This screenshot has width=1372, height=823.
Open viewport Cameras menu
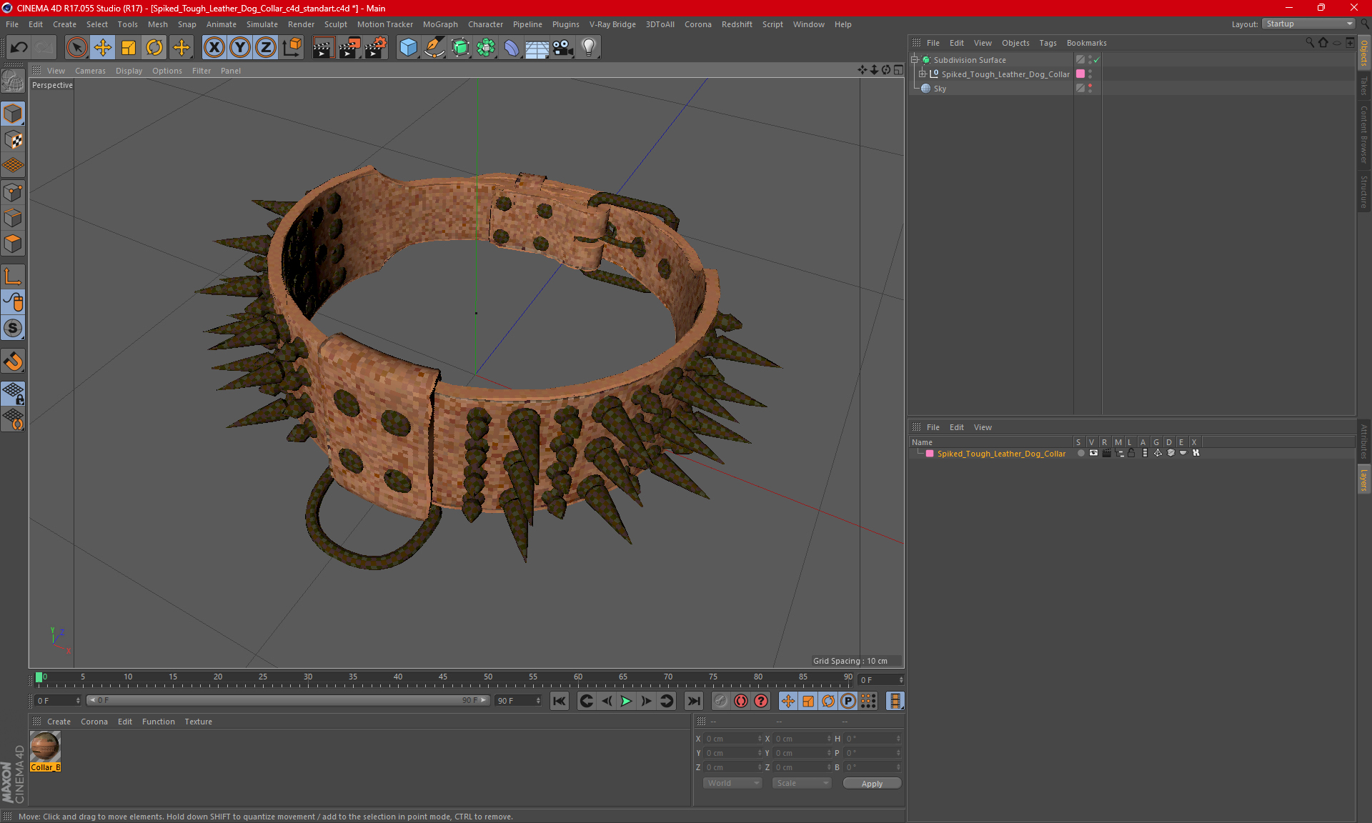click(90, 71)
